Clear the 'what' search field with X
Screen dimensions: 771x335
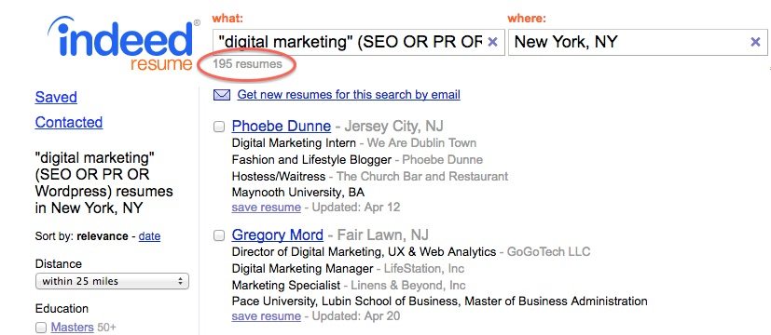[492, 42]
